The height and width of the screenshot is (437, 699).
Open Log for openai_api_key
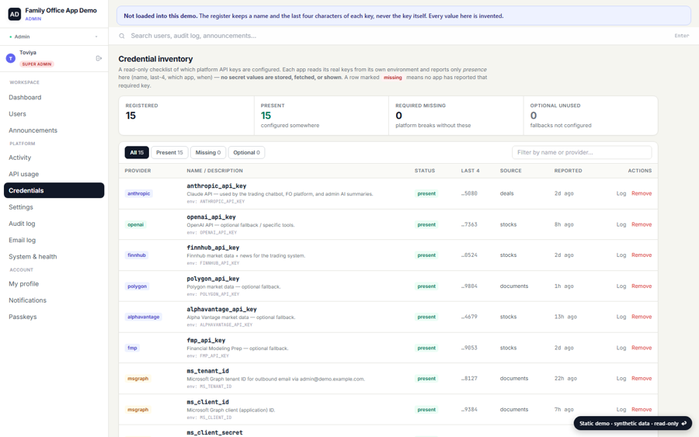coord(621,224)
